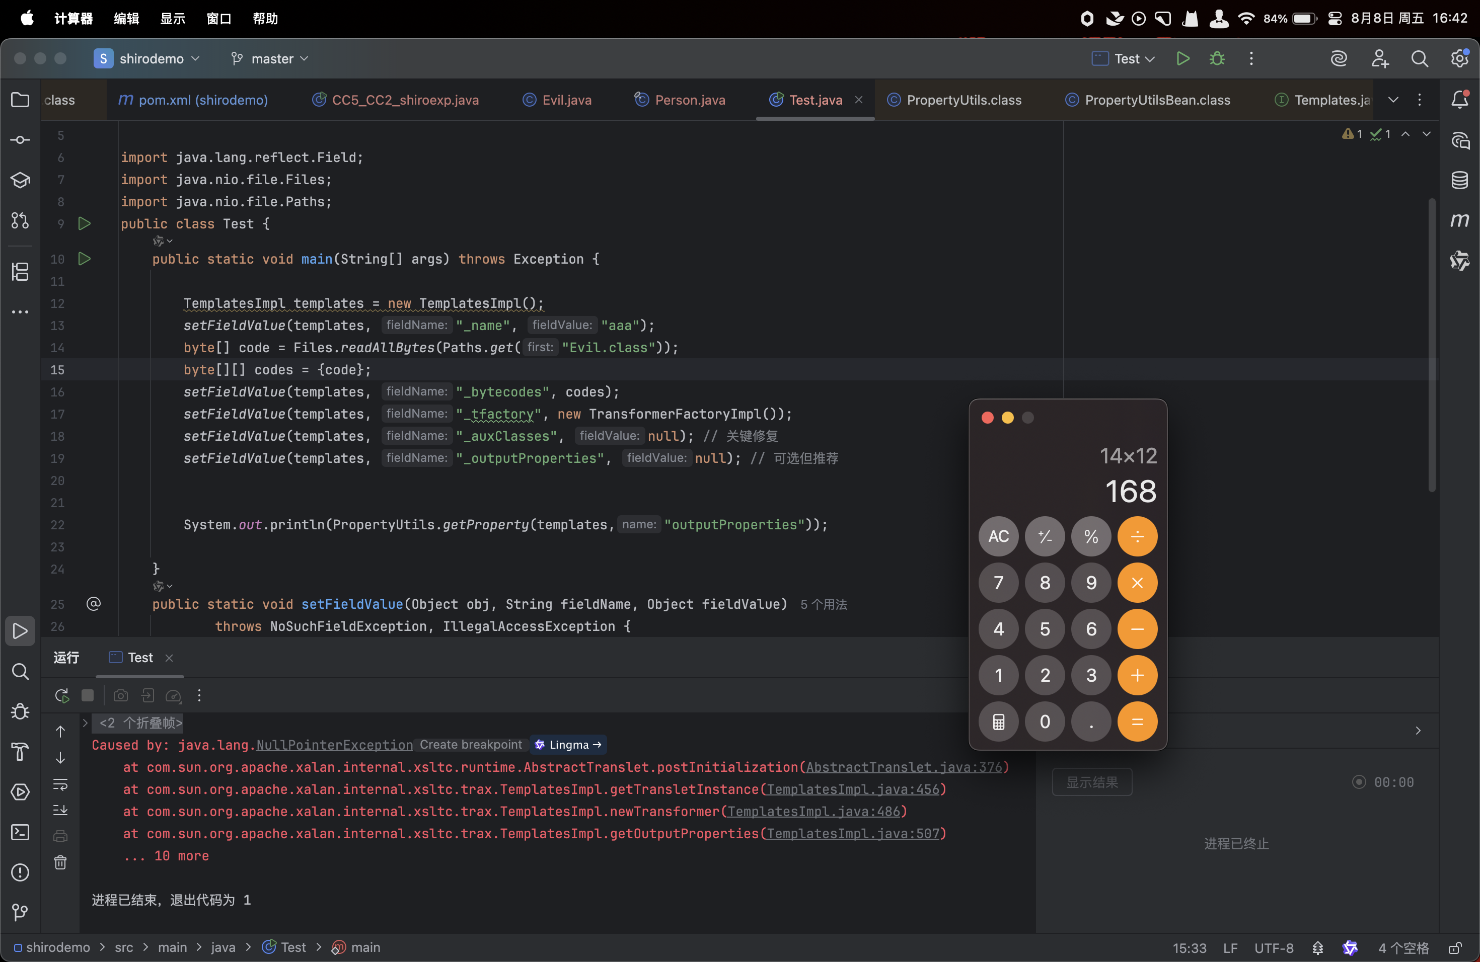Open the Notifications bell

tap(1459, 100)
